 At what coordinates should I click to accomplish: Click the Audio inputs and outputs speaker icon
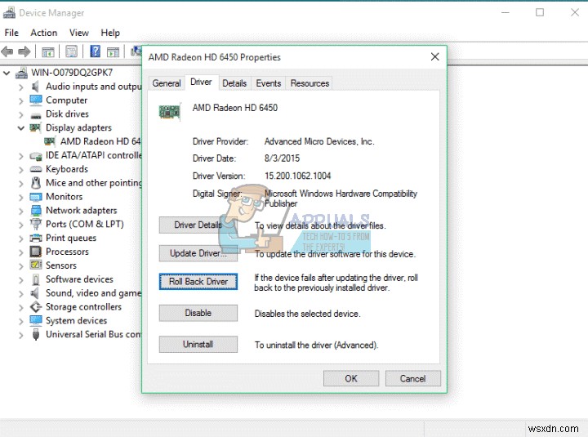point(35,87)
